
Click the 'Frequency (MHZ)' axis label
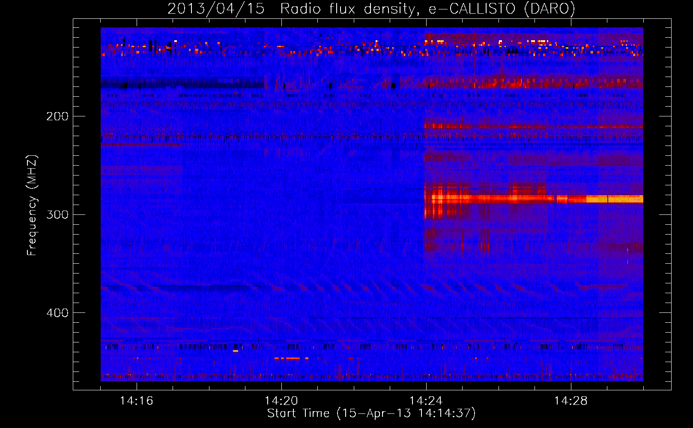[x=32, y=205]
